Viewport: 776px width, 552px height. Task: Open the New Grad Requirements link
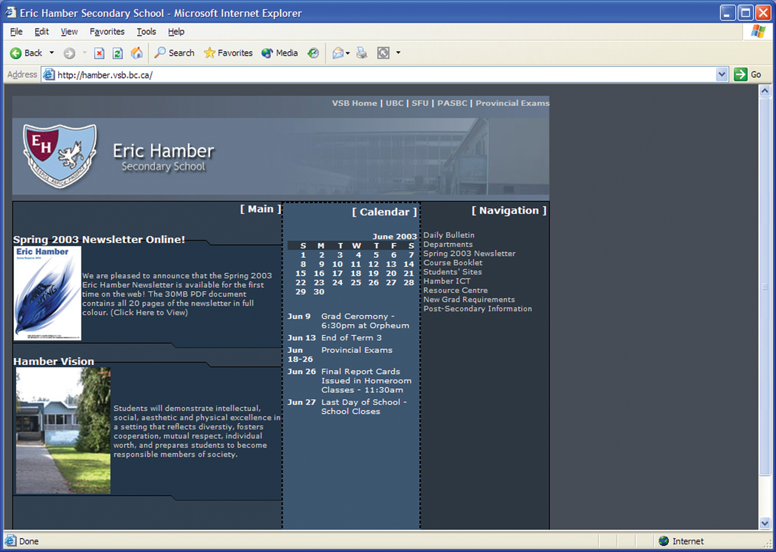coord(469,300)
